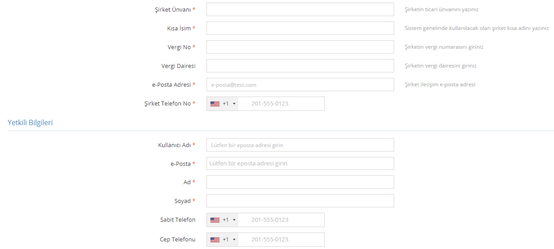Click the Yetkili Bilgileri section heading
The width and height of the screenshot is (554, 249).
click(x=30, y=122)
